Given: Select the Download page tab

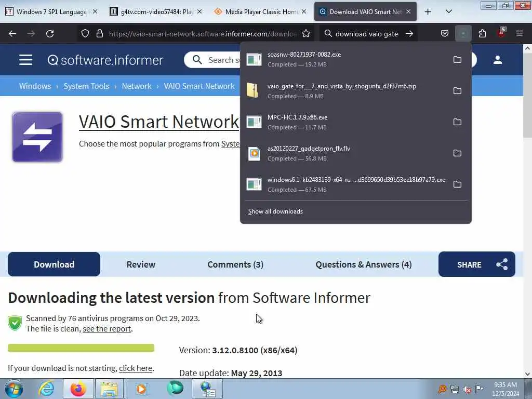Looking at the screenshot, I should (x=54, y=264).
